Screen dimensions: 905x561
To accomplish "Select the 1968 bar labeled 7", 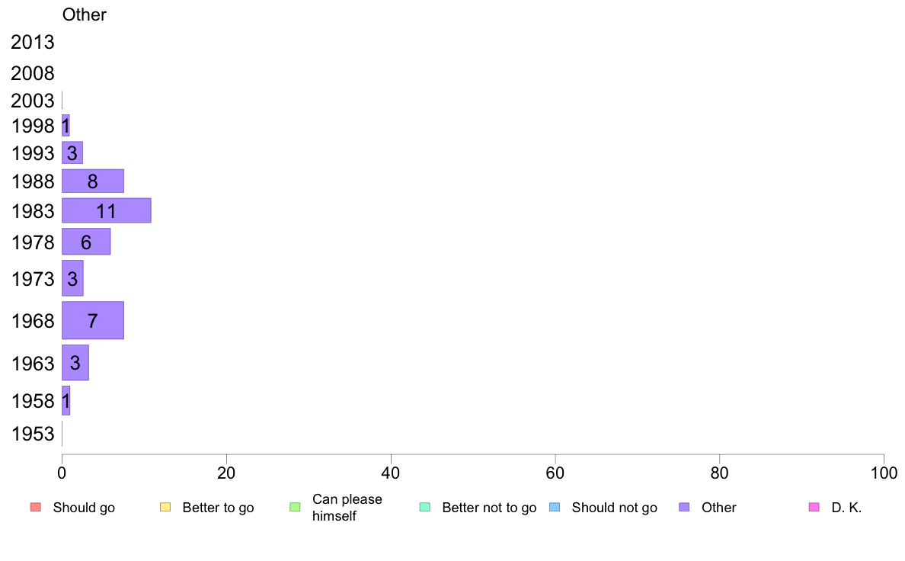I will click(x=93, y=320).
